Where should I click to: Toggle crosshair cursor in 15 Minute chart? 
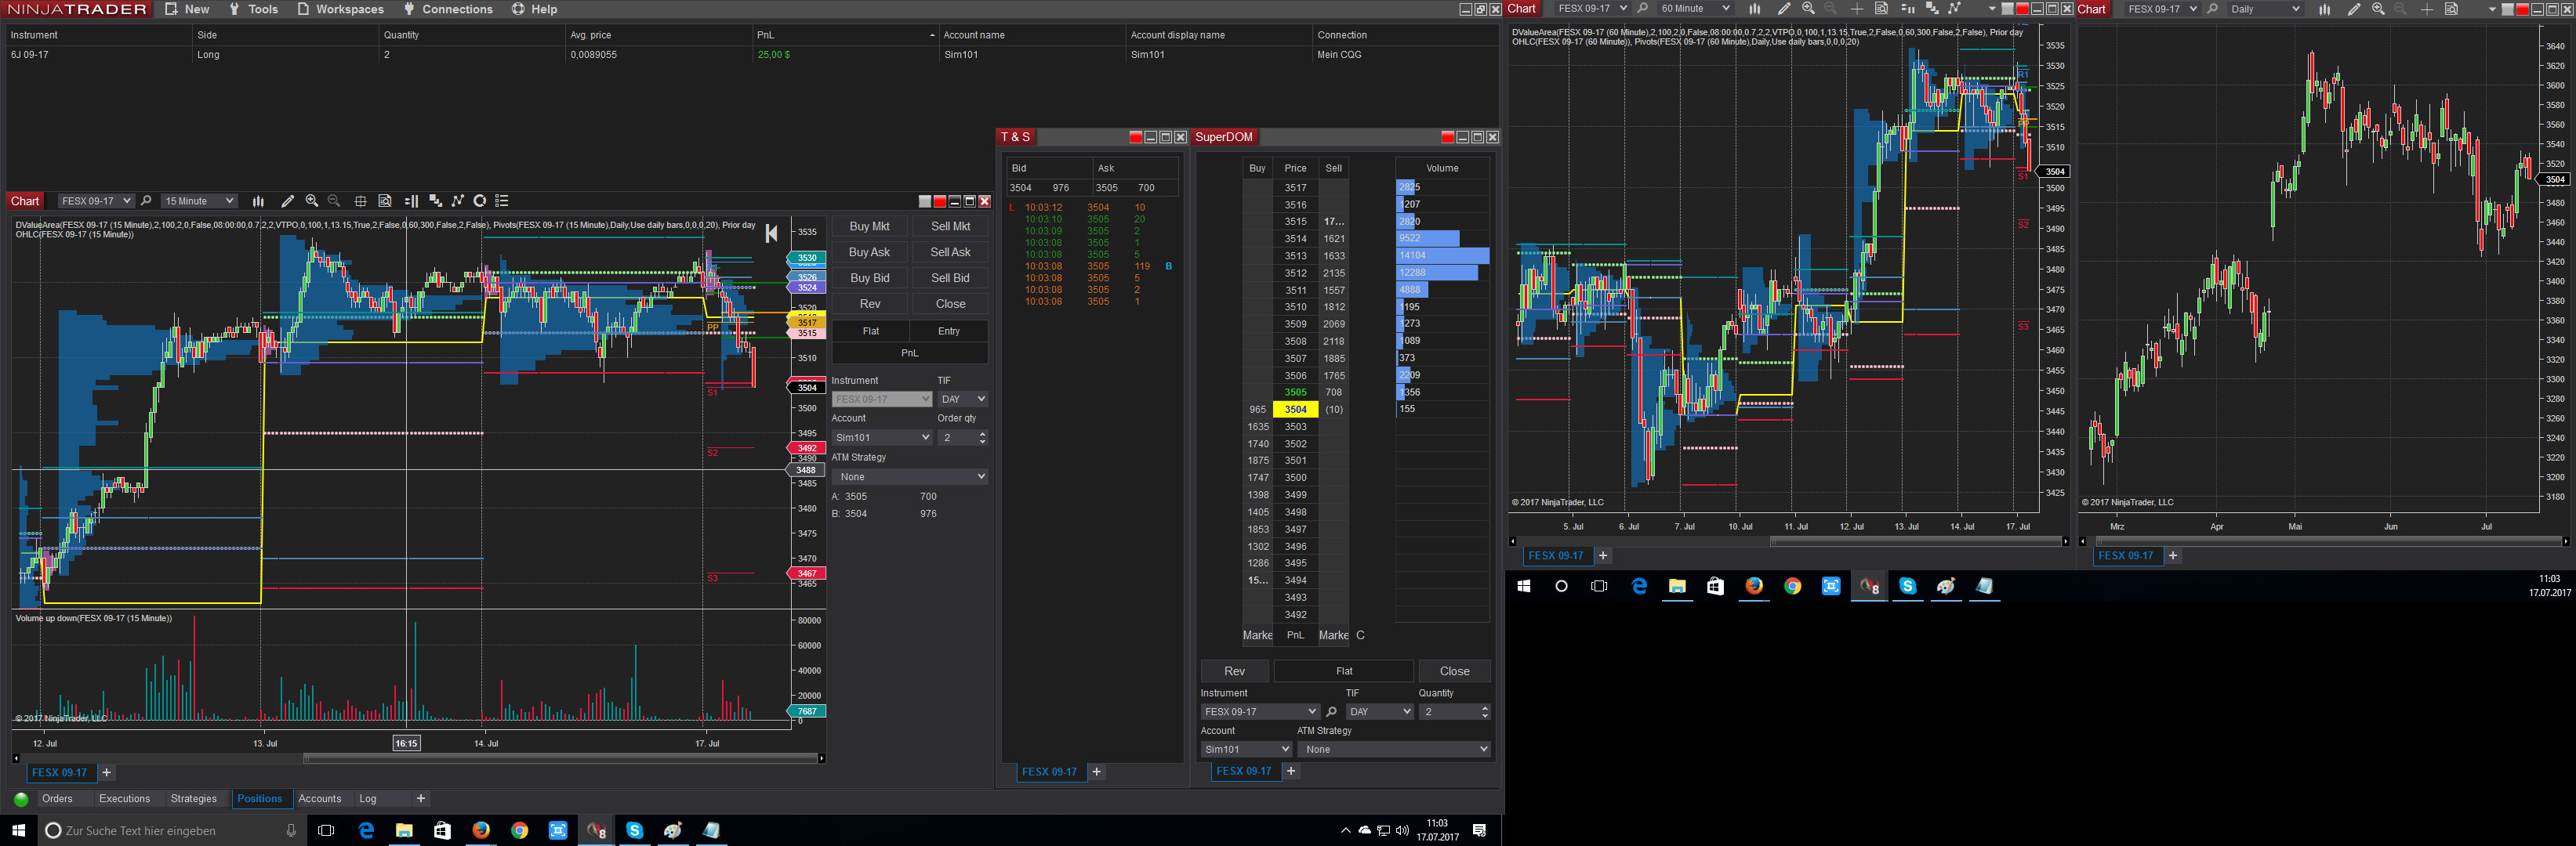pyautogui.click(x=360, y=201)
